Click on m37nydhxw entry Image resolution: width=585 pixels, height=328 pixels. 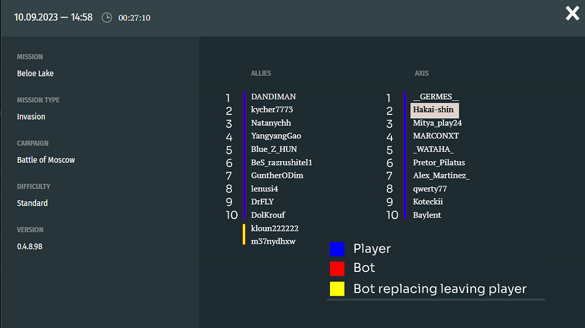(x=273, y=241)
